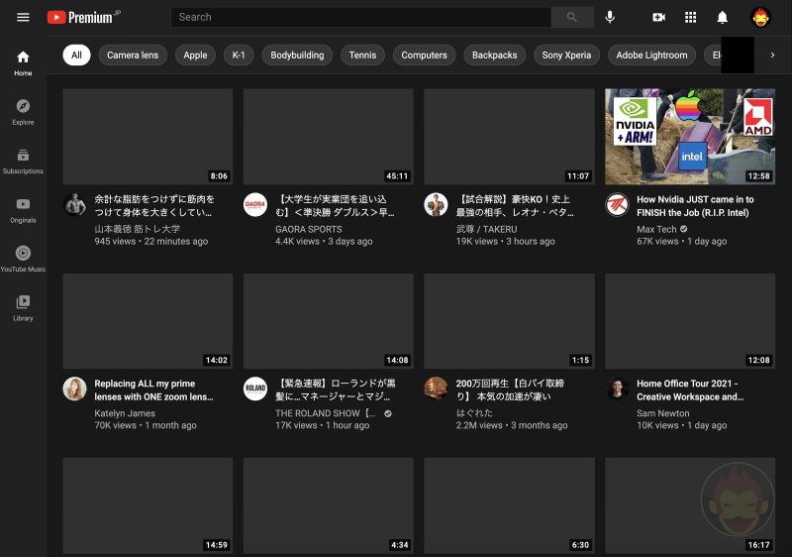Select the Computers filter chip
Screen dimensions: 792x557
tap(424, 56)
